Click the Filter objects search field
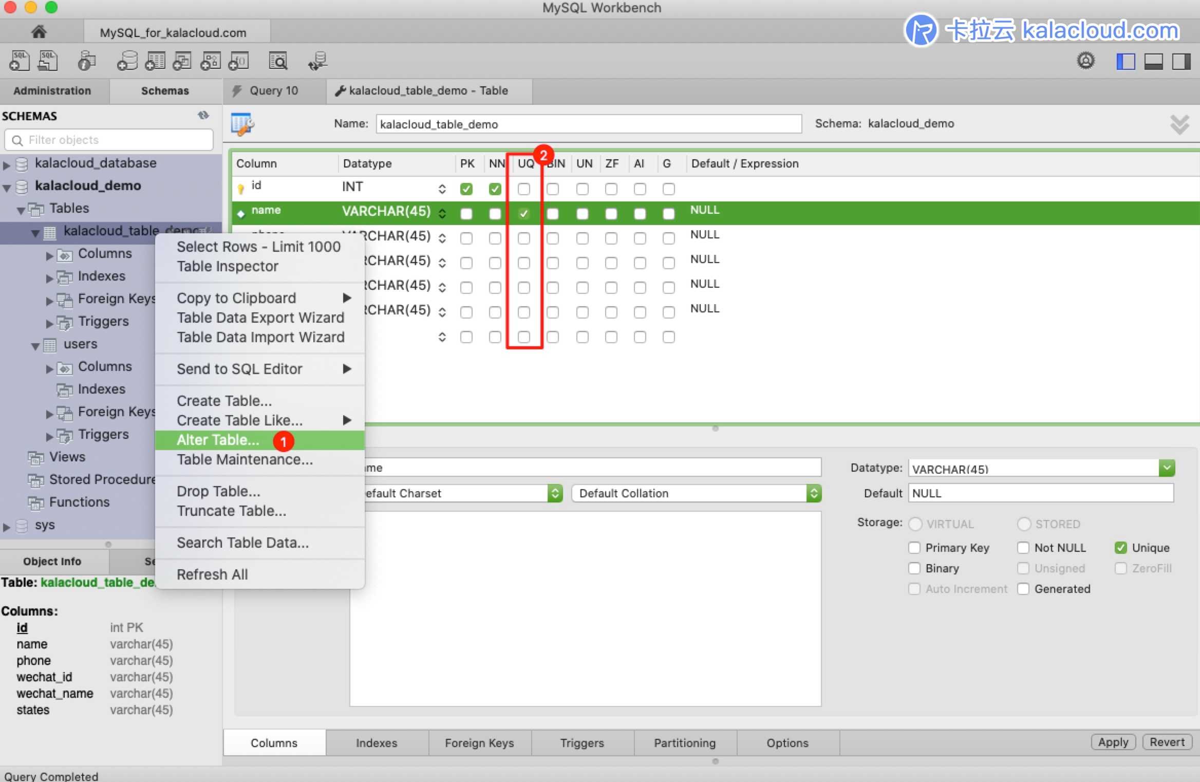The image size is (1200, 782). 109,140
